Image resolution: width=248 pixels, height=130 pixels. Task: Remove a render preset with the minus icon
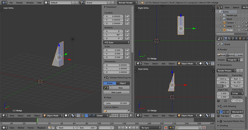tap(242, 71)
